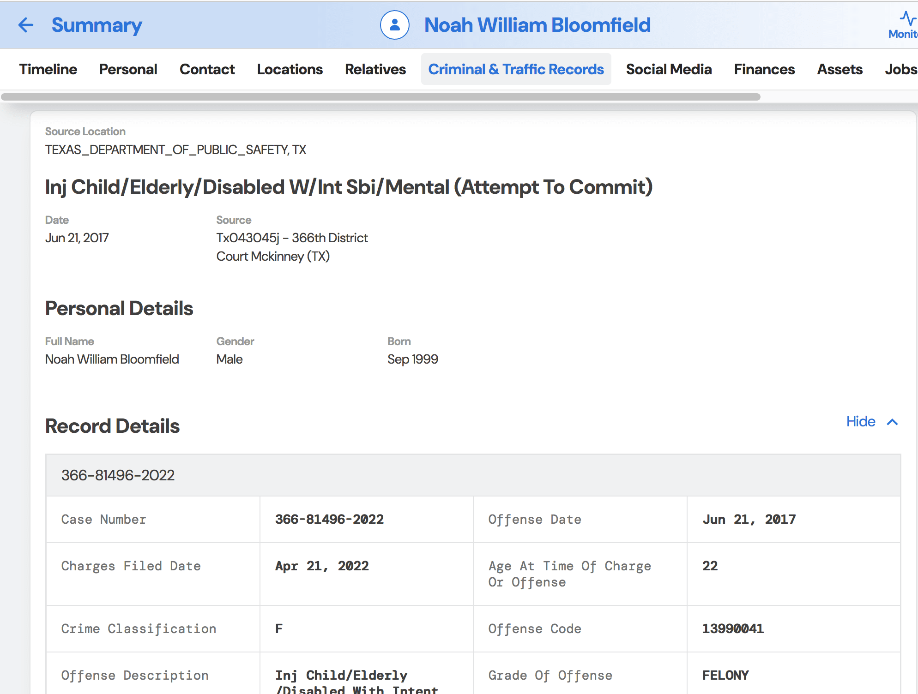Click the Offense Code value 13990041

pyautogui.click(x=733, y=628)
